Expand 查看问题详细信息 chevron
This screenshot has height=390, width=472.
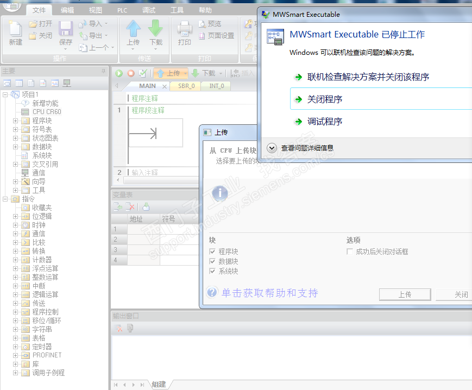(x=272, y=148)
